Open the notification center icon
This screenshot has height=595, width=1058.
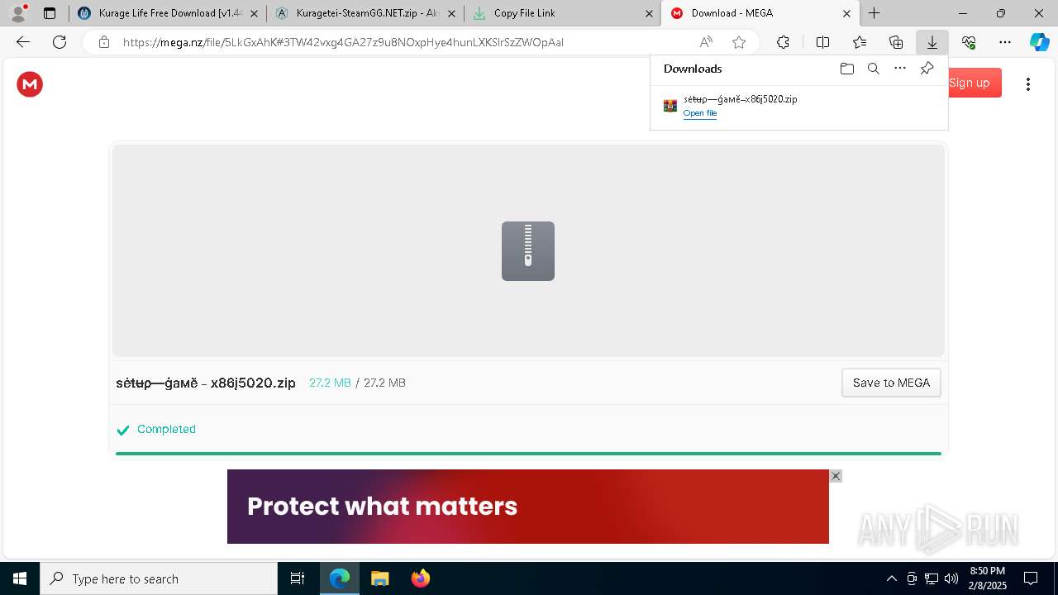pos(1031,578)
